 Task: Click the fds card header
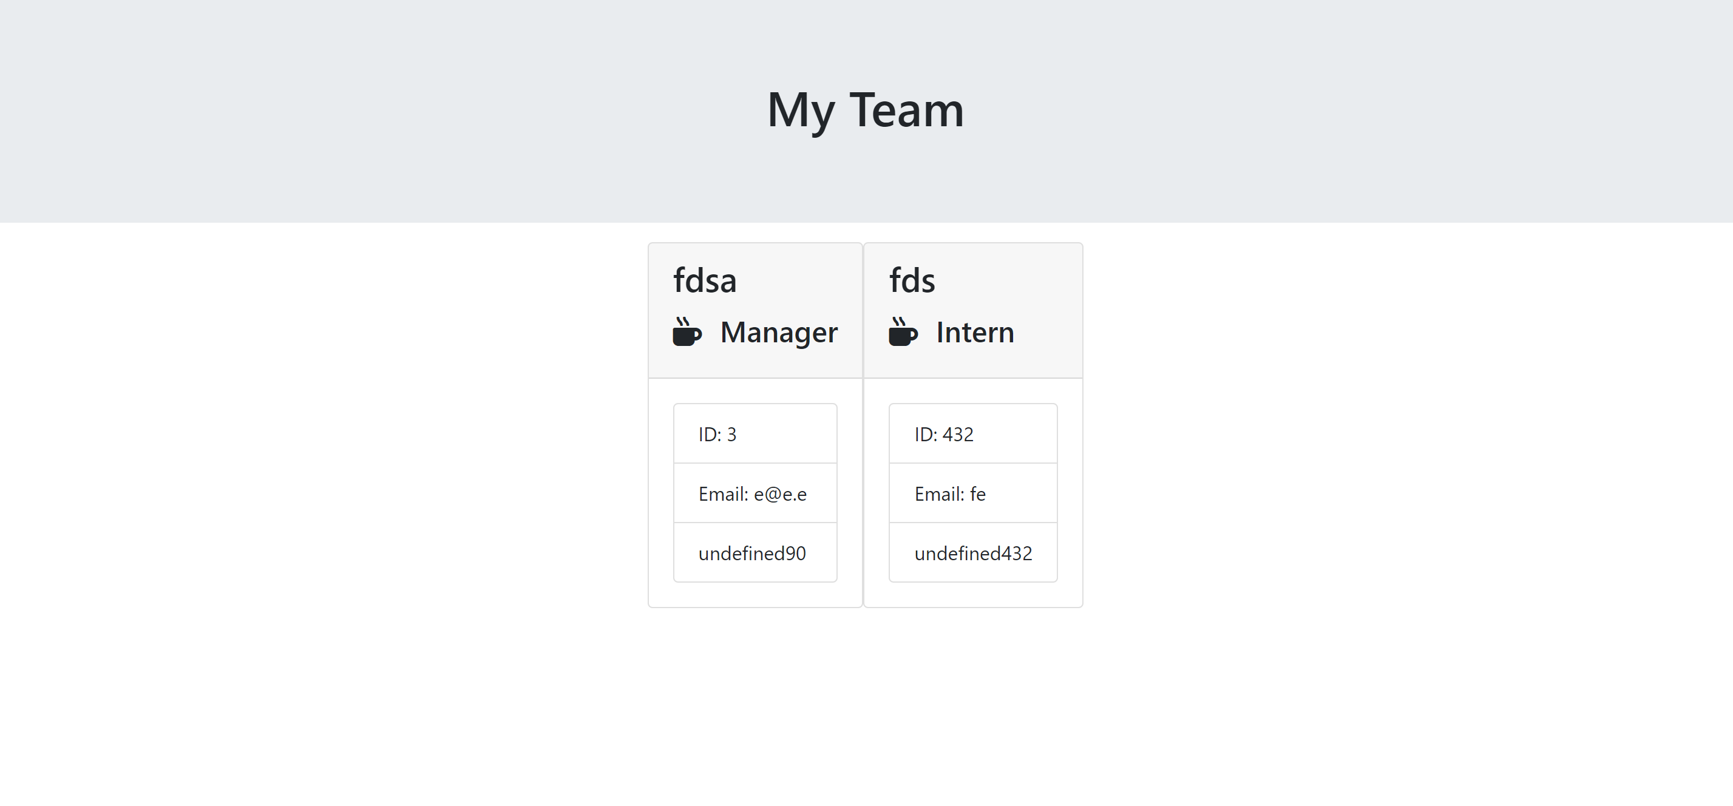973,310
